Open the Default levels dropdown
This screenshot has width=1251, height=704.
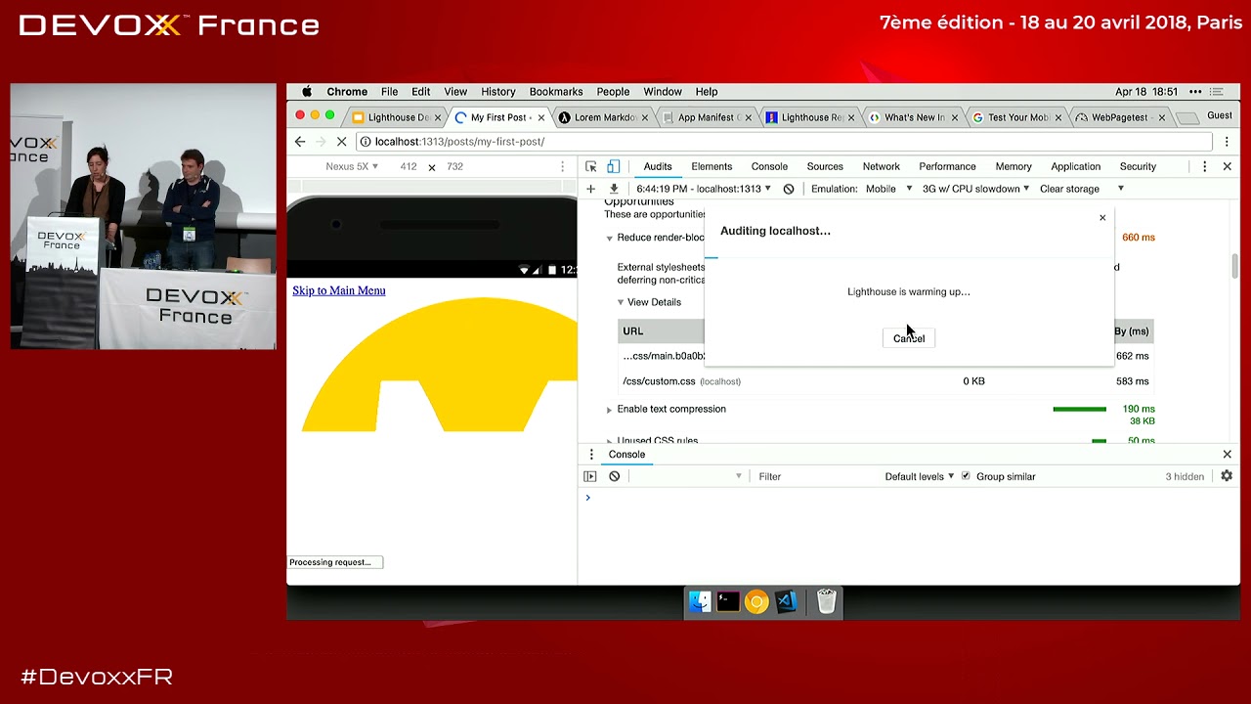click(x=920, y=477)
